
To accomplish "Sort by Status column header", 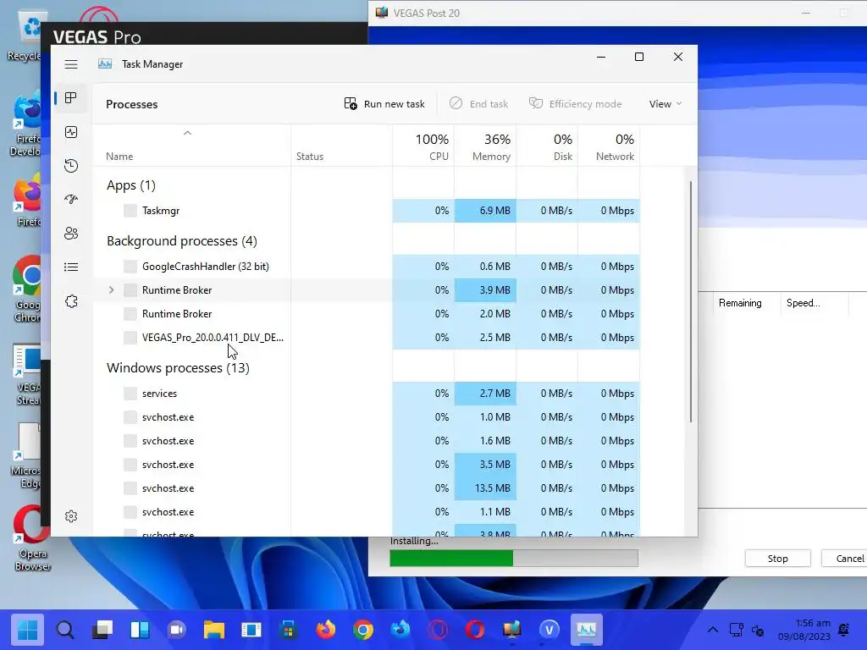I will pyautogui.click(x=310, y=157).
